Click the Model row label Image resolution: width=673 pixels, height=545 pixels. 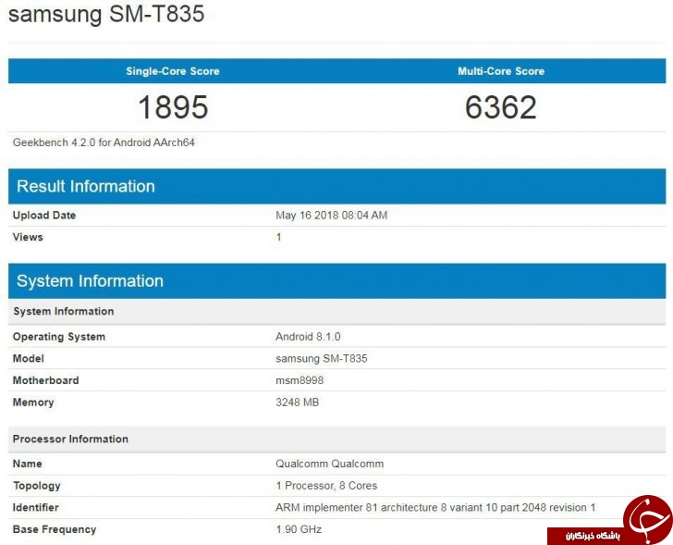click(x=29, y=359)
